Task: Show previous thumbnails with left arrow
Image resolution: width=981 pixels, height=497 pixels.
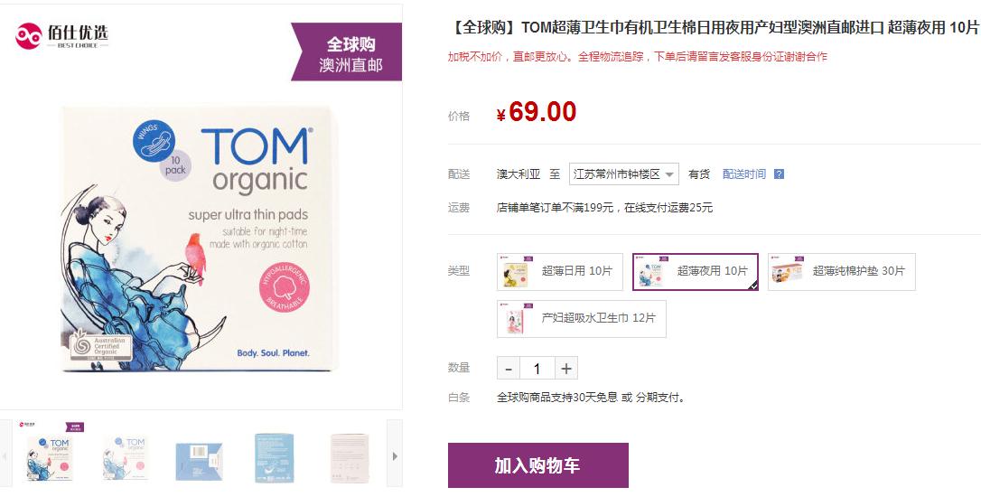Action: pos(5,456)
